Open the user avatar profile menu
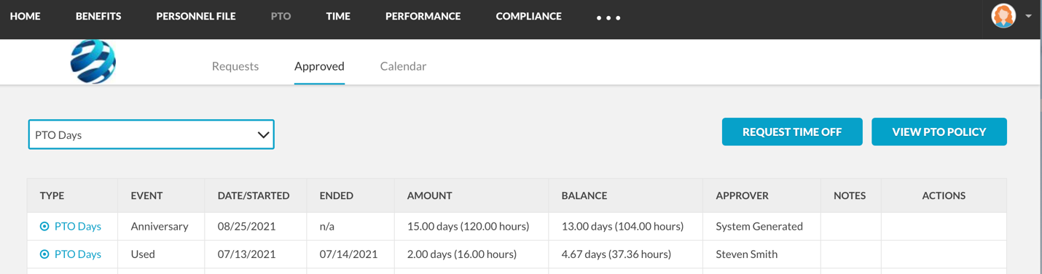The image size is (1042, 274). pyautogui.click(x=1003, y=16)
